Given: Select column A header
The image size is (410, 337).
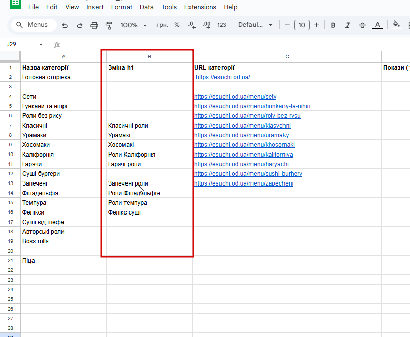Looking at the screenshot, I should pyautogui.click(x=64, y=57).
